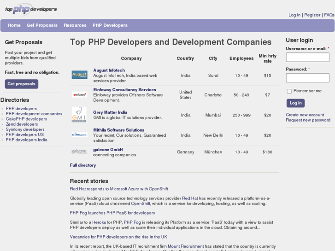This screenshot has width=335, height=251.
Task: Click the Log in button in User login
Action: pos(296,103)
